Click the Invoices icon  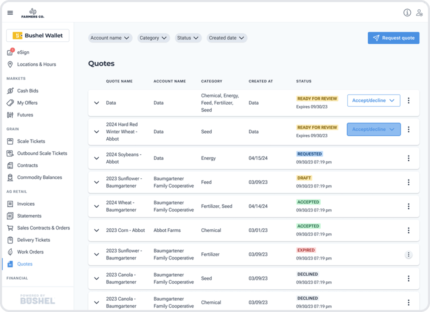[10, 204]
